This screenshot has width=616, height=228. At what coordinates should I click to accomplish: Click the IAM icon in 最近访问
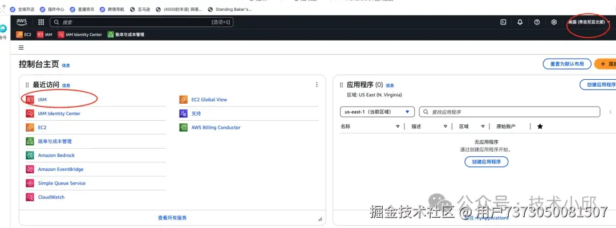(30, 100)
